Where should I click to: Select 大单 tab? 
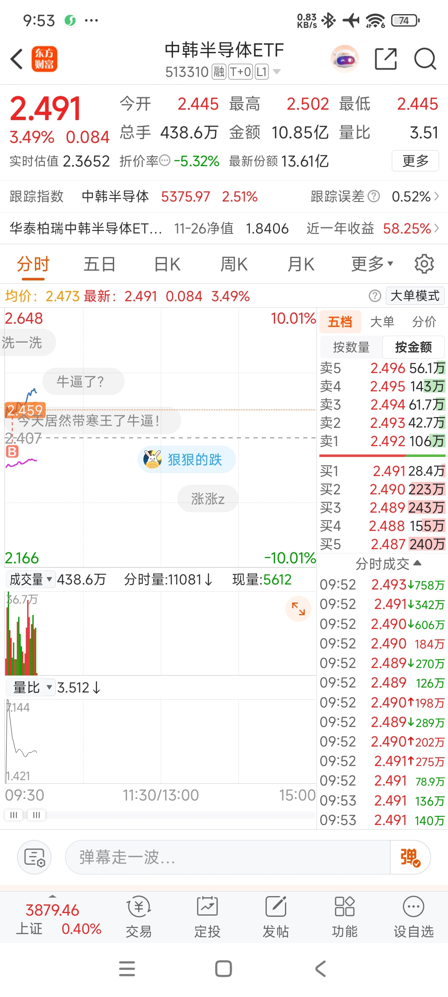click(382, 322)
